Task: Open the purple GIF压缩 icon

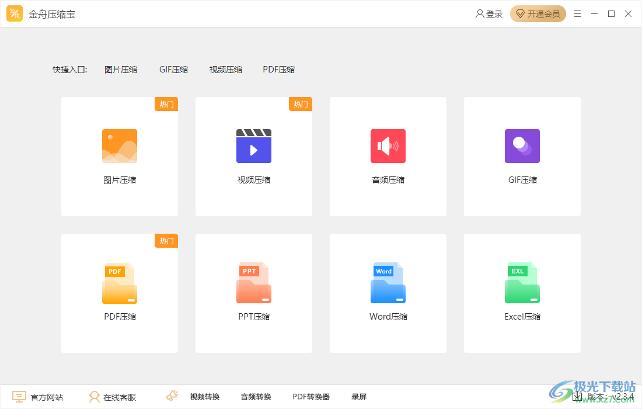Action: pos(522,146)
